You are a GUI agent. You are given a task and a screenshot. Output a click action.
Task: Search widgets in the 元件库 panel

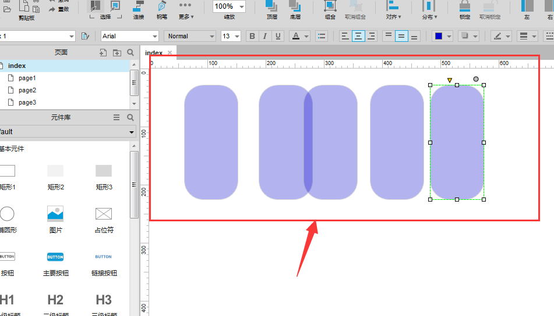(130, 117)
